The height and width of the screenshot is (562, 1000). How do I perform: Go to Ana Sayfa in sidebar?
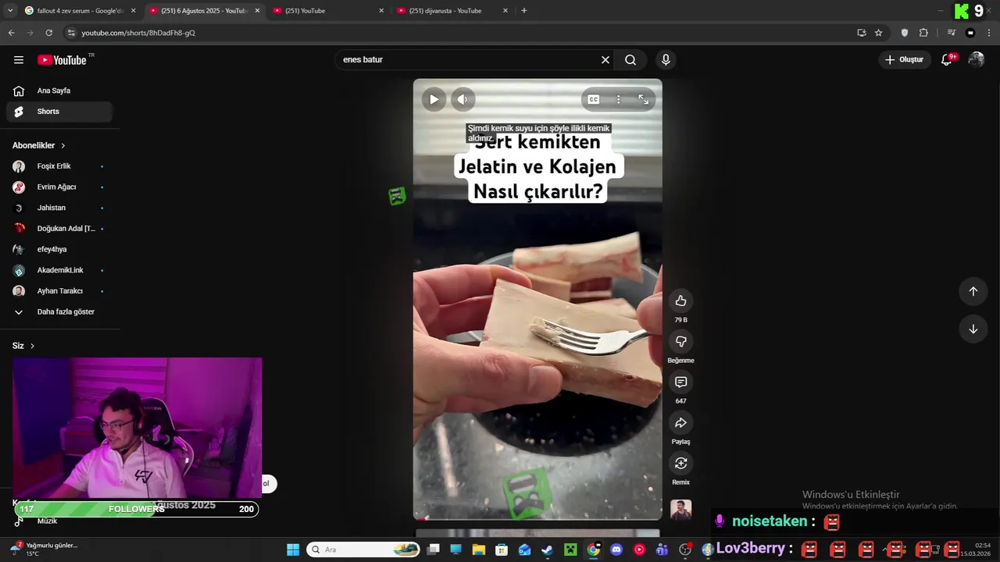tap(59, 91)
